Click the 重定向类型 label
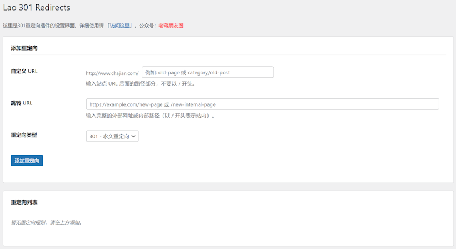 [x=24, y=135]
